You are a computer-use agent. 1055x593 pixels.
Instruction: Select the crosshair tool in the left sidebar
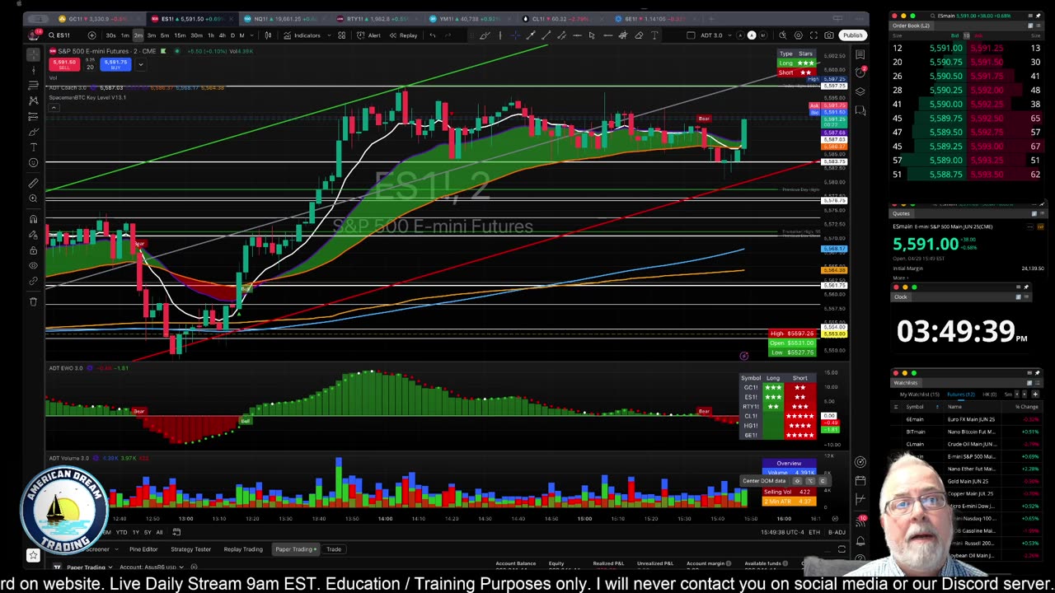point(33,54)
